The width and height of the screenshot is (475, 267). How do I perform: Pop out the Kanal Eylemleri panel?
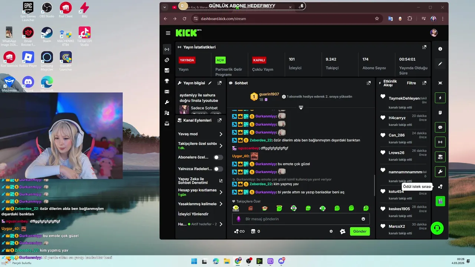[219, 120]
